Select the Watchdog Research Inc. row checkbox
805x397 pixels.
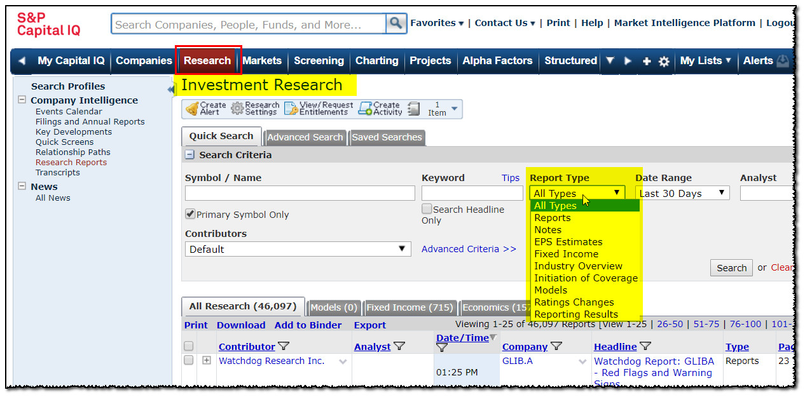[188, 360]
